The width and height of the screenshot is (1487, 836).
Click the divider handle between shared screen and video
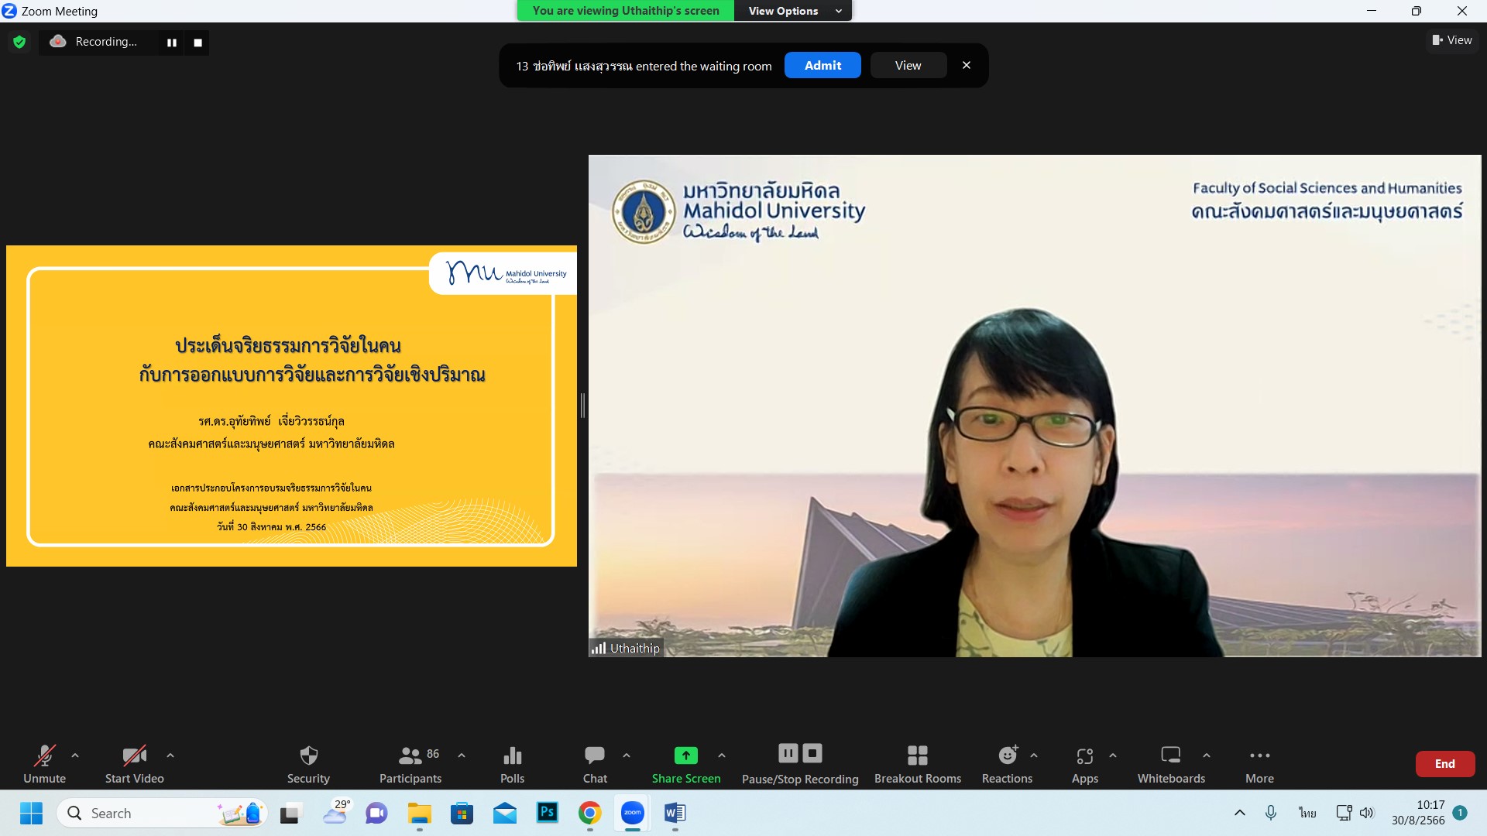(582, 406)
